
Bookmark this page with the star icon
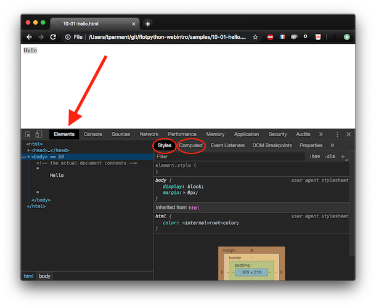[255, 37]
